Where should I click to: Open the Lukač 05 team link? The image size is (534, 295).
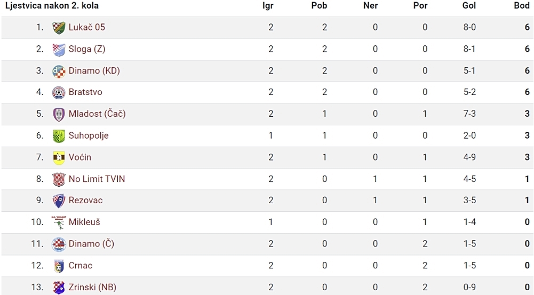pyautogui.click(x=87, y=27)
